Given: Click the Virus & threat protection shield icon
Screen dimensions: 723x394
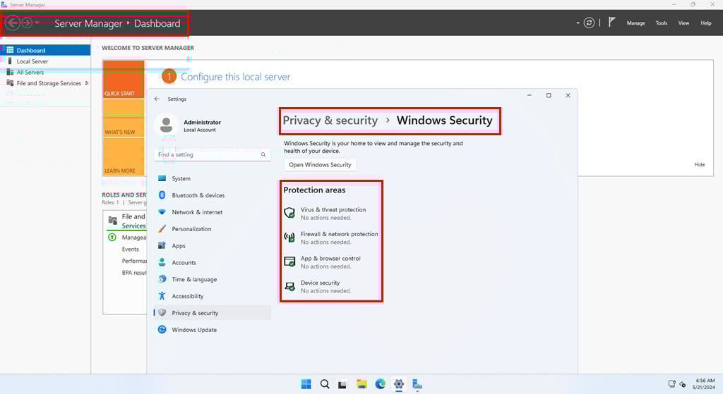Looking at the screenshot, I should [289, 213].
